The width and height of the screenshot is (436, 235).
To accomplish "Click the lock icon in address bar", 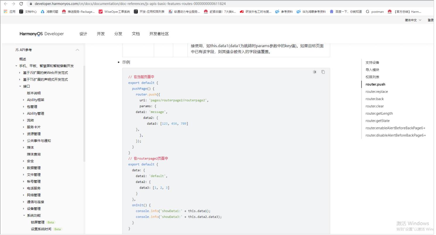I will 31,4.
